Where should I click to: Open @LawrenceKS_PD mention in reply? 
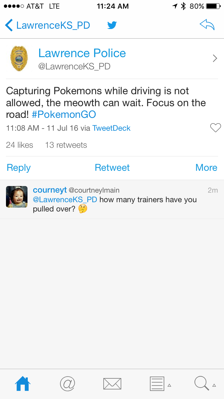click(x=65, y=199)
